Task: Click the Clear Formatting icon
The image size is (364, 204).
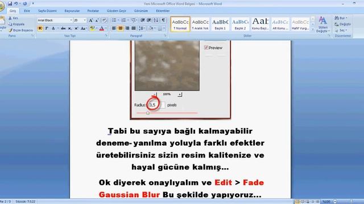Action: tap(105, 20)
